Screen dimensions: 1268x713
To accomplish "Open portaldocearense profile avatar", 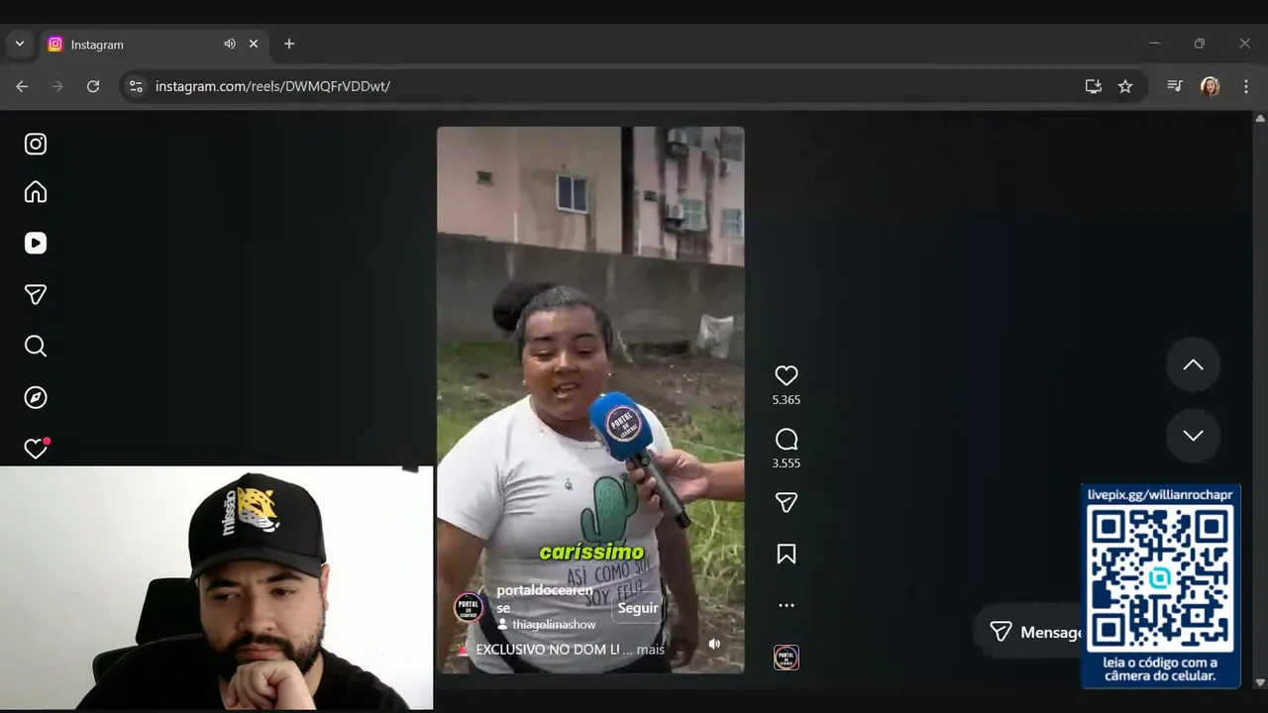I will pyautogui.click(x=469, y=608).
